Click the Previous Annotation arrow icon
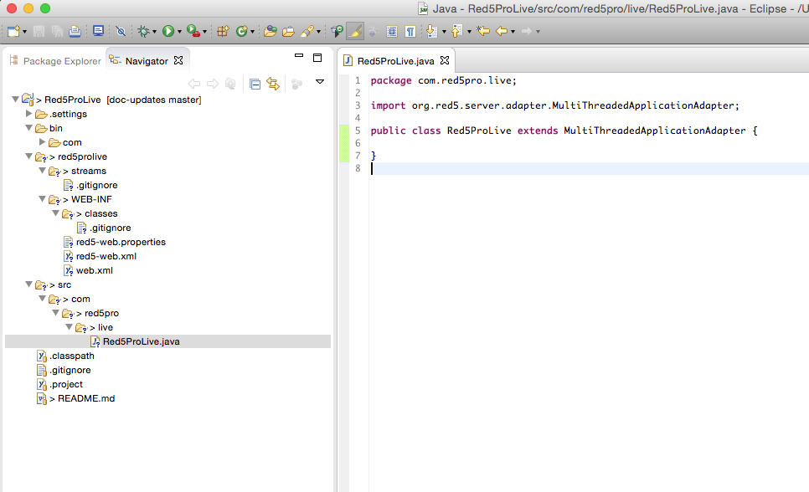809x492 pixels. (456, 32)
